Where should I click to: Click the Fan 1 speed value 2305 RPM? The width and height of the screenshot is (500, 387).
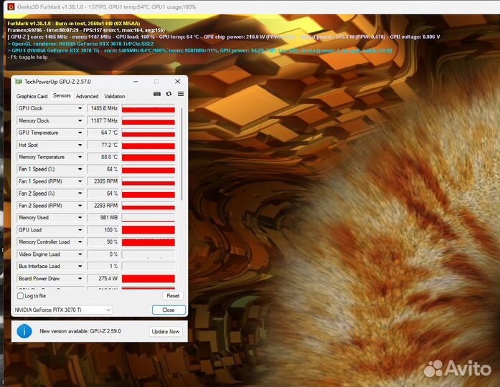click(103, 181)
